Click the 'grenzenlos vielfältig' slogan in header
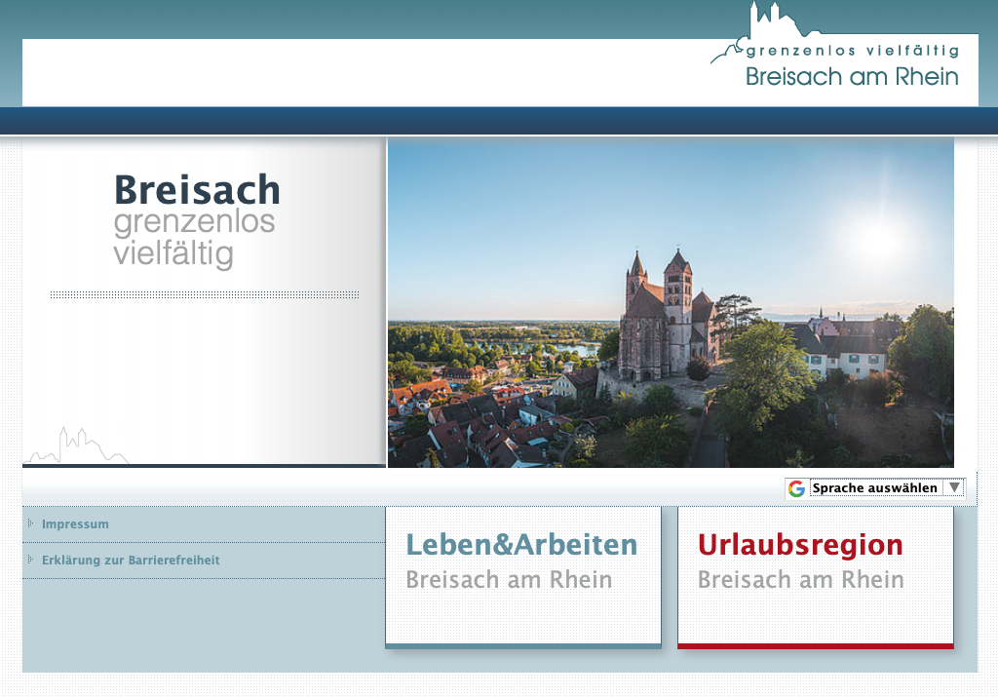This screenshot has width=998, height=697. pyautogui.click(x=852, y=51)
